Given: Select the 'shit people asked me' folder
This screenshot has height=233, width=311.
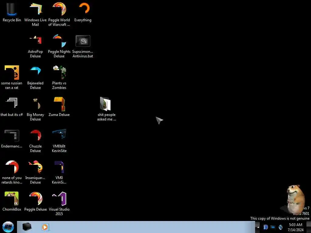Looking at the screenshot, I should coord(107,109).
